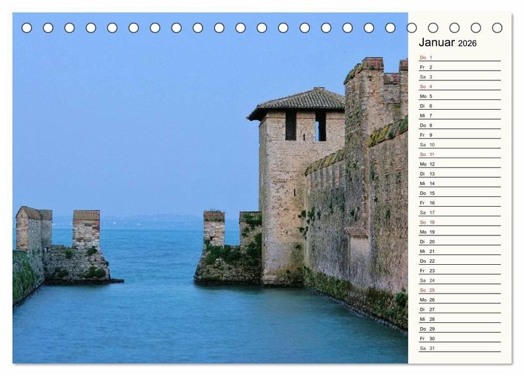Select the 'Mi 14' calendar row
Screen dimensions: 524x376
click(460, 183)
